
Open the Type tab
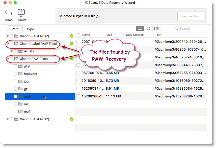pyautogui.click(x=30, y=29)
